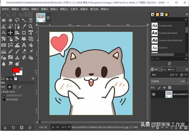Click the red foreground color swatch
Screen dimensions: 189x131
click(x=16, y=70)
